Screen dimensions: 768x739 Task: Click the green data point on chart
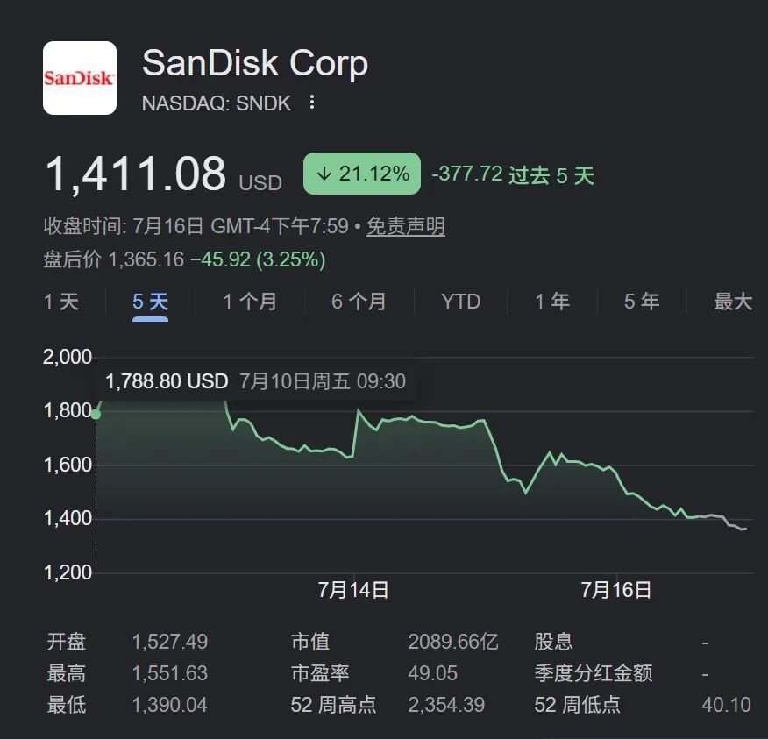96,415
